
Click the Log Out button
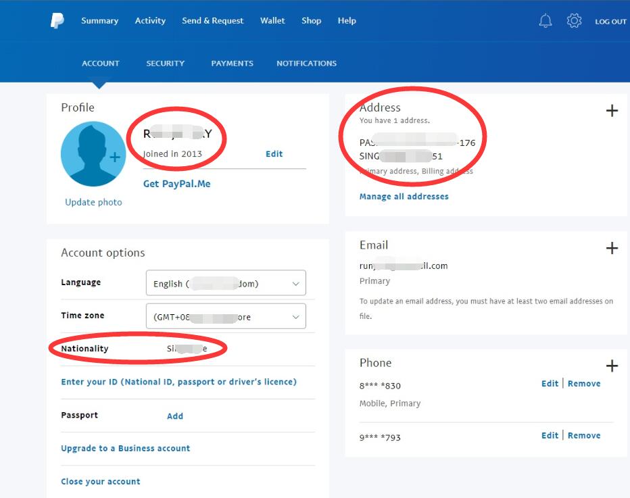610,22
